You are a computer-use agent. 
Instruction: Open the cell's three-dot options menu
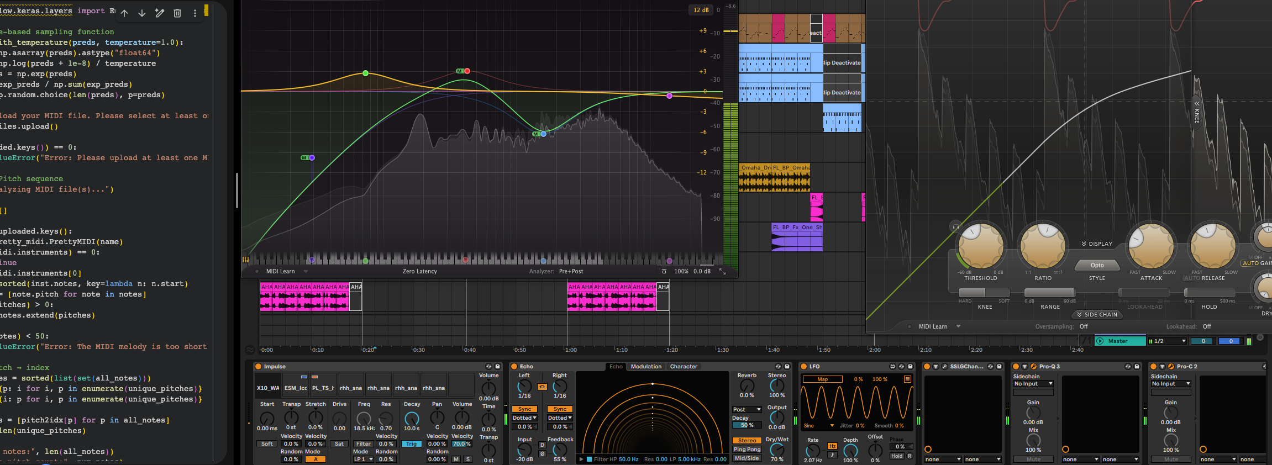pos(195,13)
